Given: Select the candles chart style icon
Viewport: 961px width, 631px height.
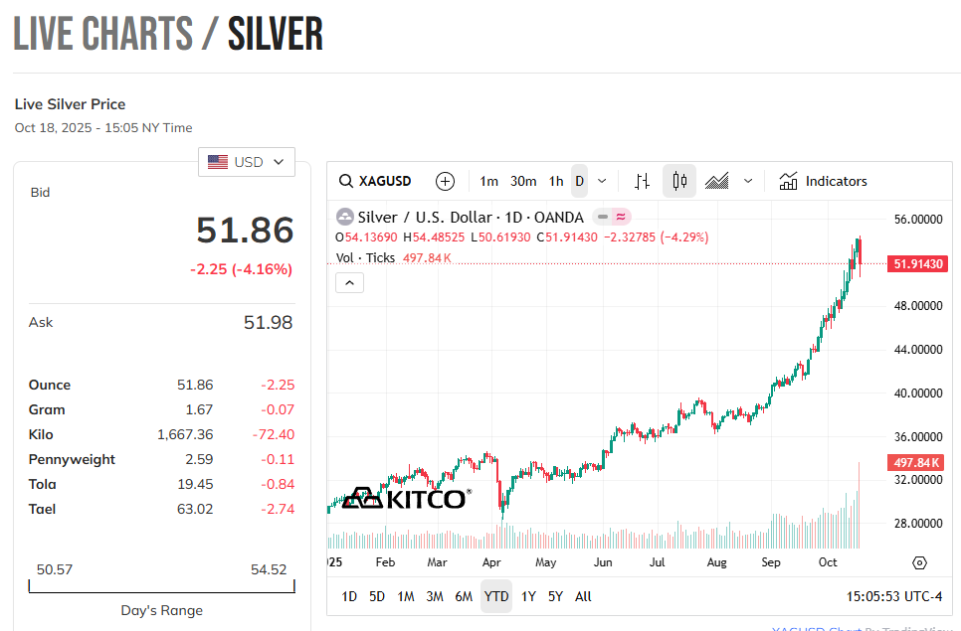Looking at the screenshot, I should [679, 181].
